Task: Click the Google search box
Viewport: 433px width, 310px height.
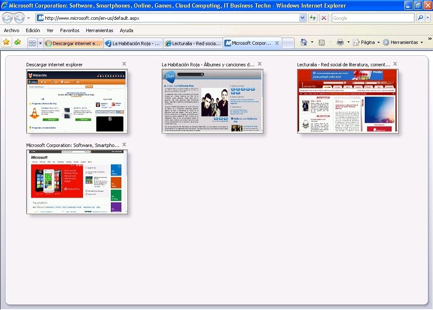Action: point(373,18)
